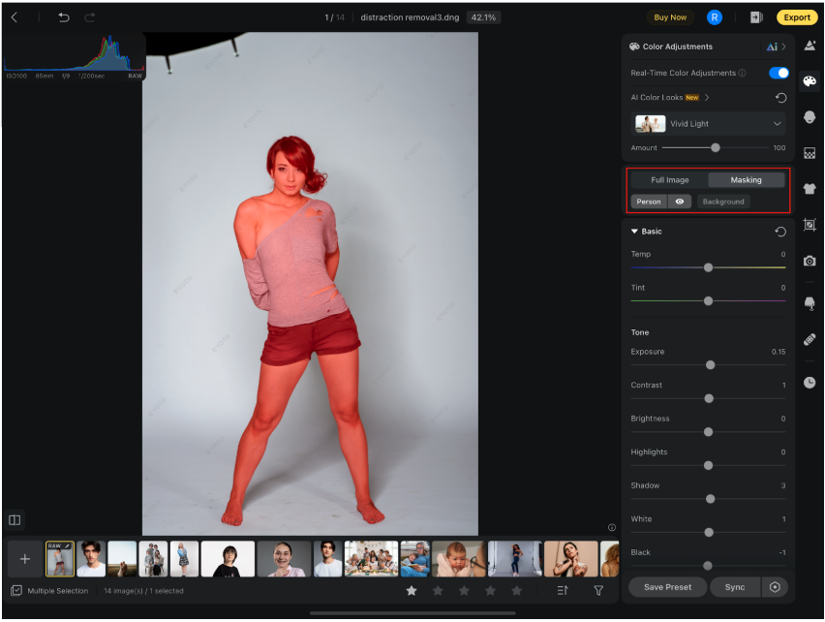
Task: Select the Background mask option
Action: click(723, 202)
